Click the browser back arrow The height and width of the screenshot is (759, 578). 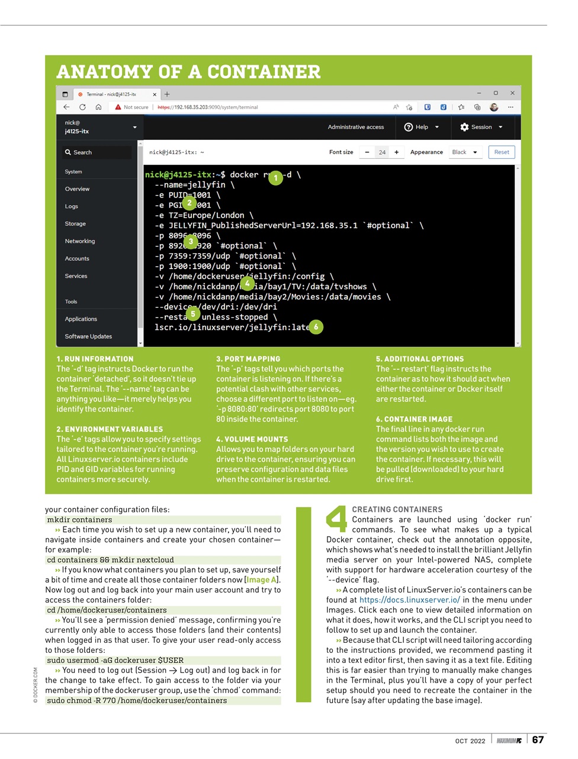[66, 107]
